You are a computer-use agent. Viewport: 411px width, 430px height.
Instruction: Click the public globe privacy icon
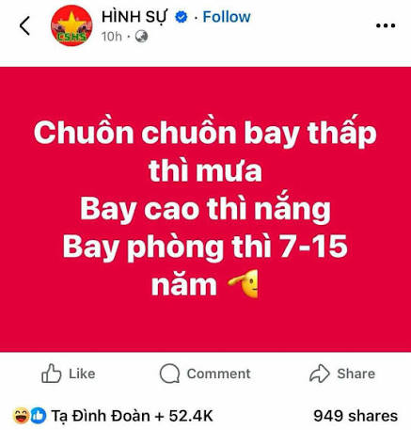[x=141, y=37]
